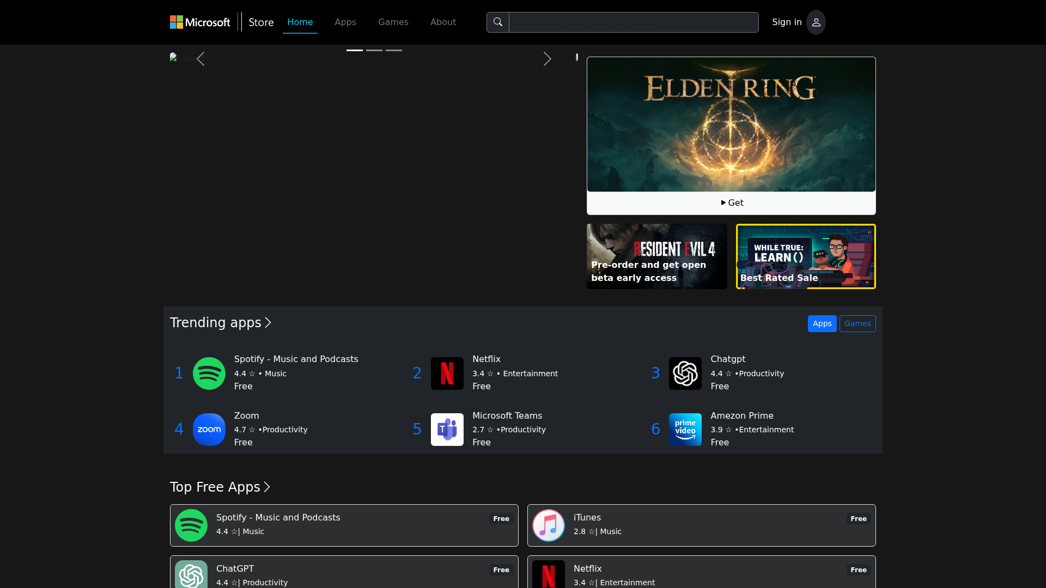This screenshot has width=1046, height=588.
Task: Click Sign in
Action: (787, 22)
